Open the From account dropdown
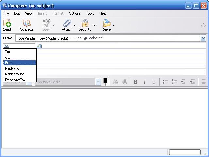Image resolution: width=209 pixels, height=157 pixels. coord(203,38)
